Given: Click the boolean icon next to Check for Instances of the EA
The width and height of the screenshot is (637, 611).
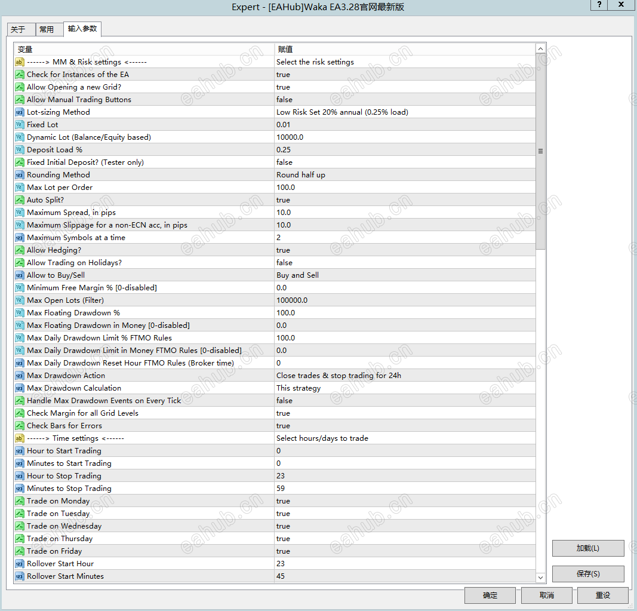Looking at the screenshot, I should tap(20, 75).
